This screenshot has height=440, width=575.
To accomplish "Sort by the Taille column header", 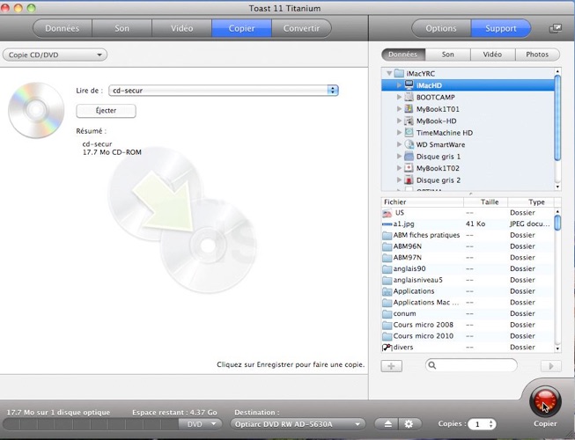I will [x=486, y=202].
